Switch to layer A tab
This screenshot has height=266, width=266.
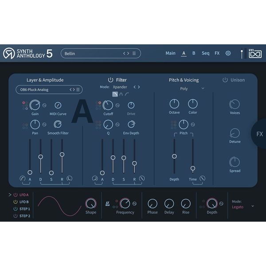coord(184,54)
